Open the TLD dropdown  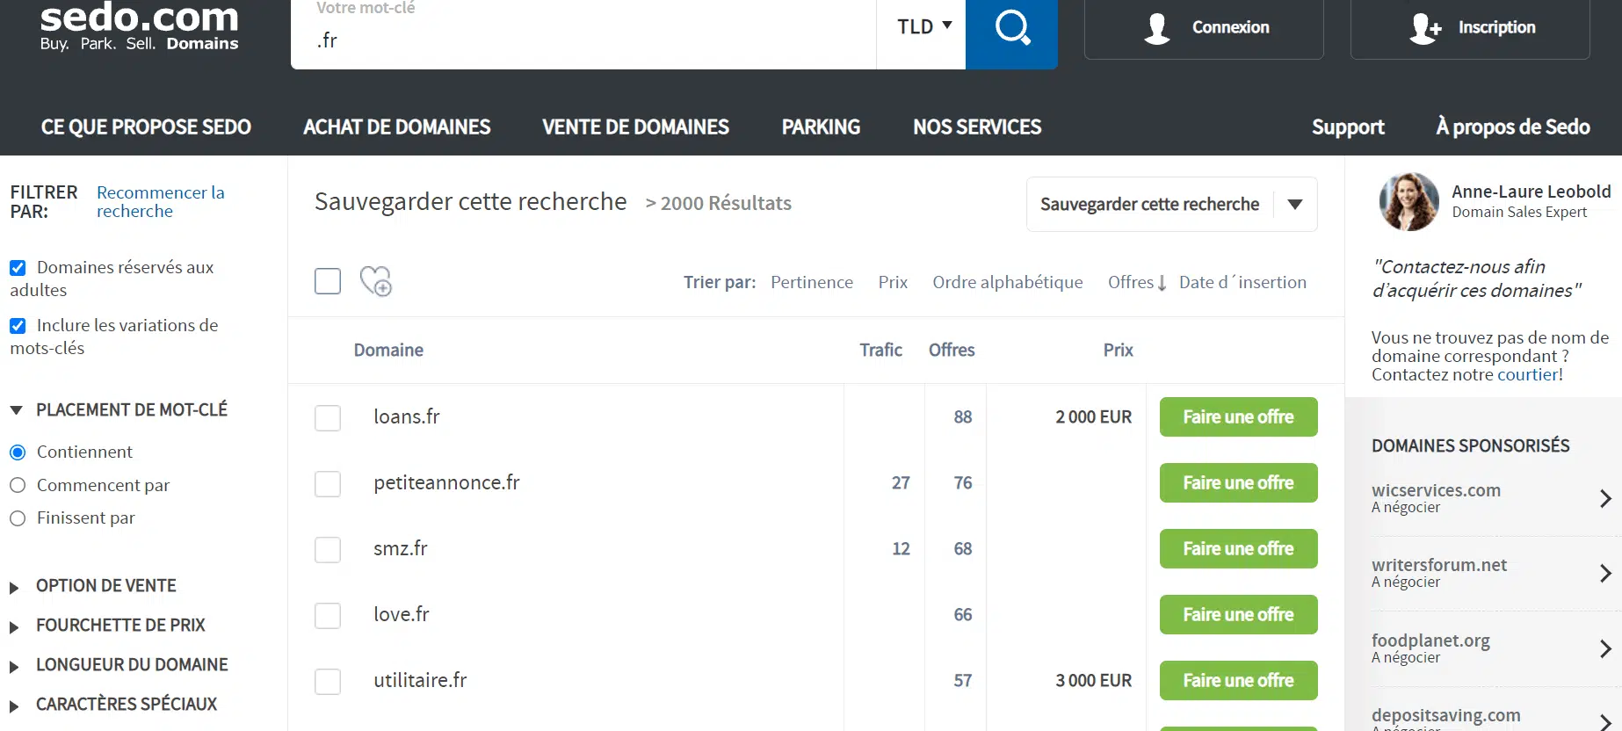(923, 27)
